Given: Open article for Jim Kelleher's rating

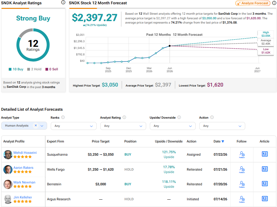Looking at the screenshot, I should pyautogui.click(x=265, y=199).
